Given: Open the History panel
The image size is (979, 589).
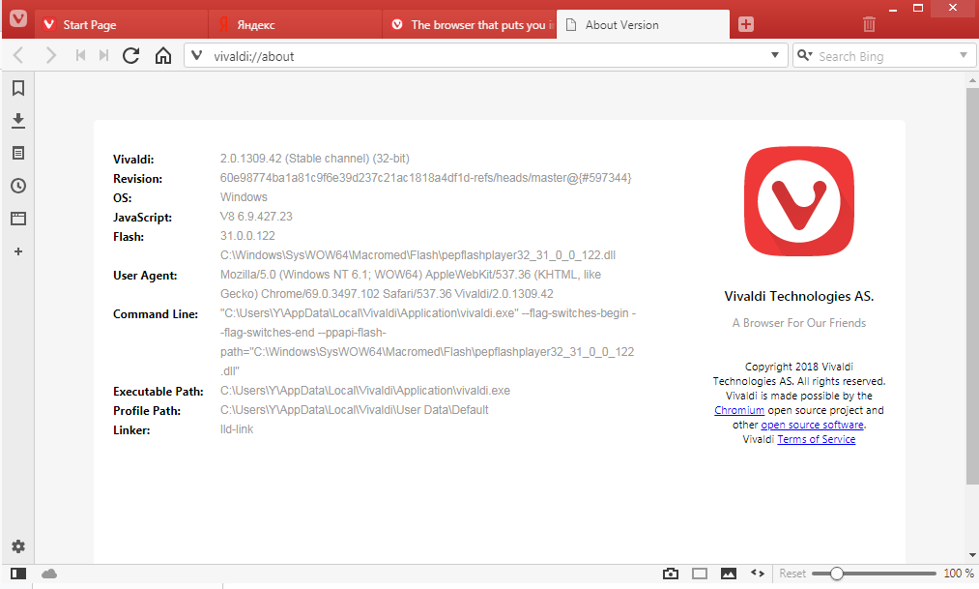Looking at the screenshot, I should (18, 186).
